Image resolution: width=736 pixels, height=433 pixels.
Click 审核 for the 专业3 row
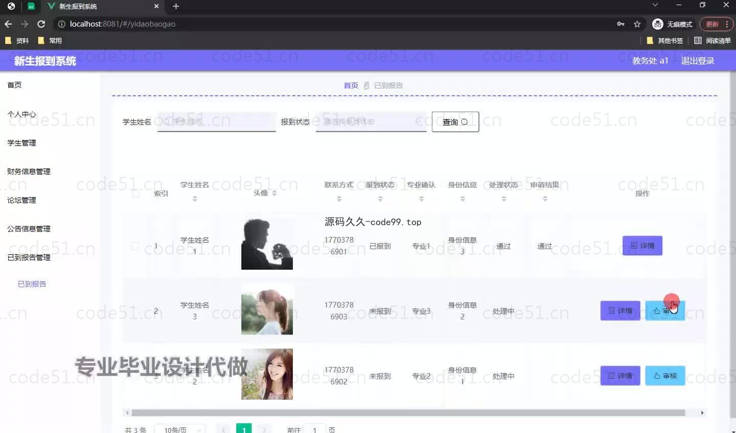665,310
